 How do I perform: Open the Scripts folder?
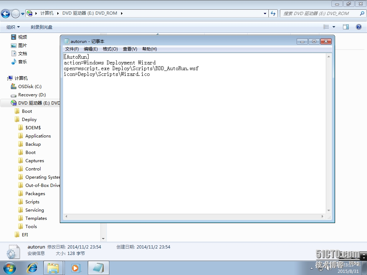tap(29, 202)
